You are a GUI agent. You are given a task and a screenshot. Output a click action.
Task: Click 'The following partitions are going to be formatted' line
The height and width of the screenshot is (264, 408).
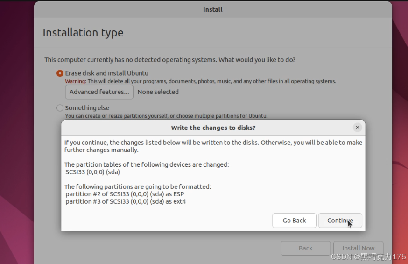(x=138, y=187)
